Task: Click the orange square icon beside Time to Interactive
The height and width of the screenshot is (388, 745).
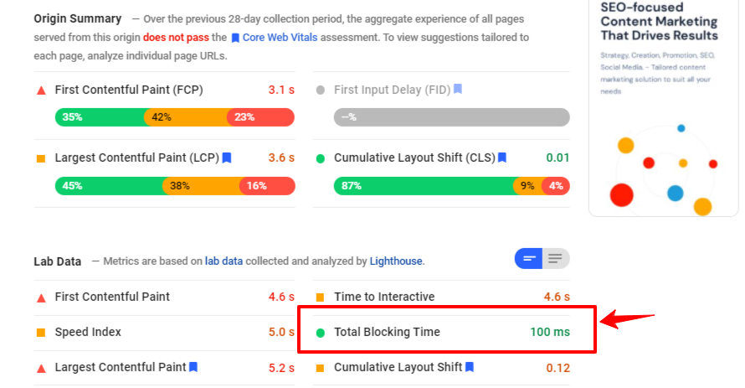Action: (x=321, y=297)
